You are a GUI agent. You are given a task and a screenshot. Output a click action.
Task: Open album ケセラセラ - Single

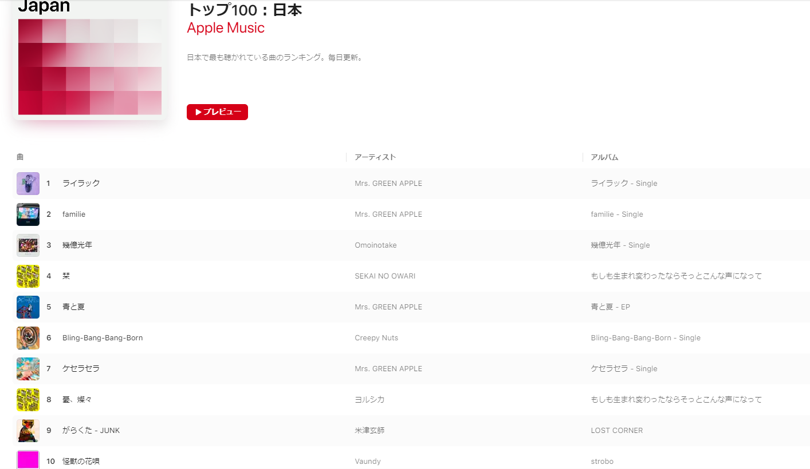[x=624, y=369]
